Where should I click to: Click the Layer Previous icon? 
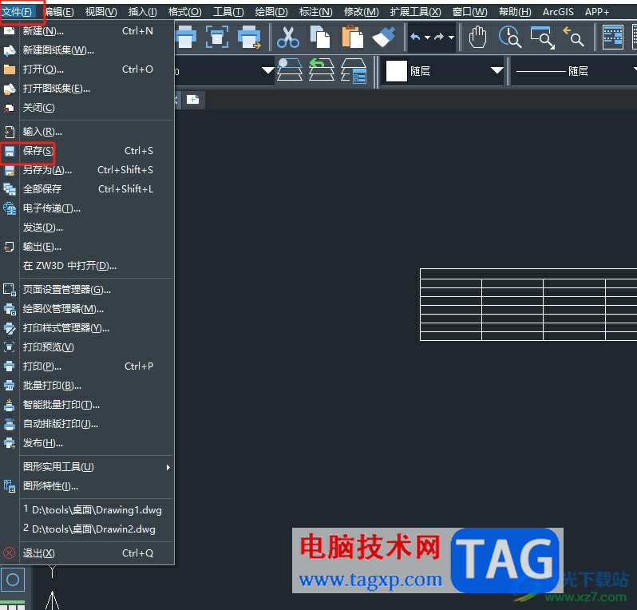[x=322, y=69]
